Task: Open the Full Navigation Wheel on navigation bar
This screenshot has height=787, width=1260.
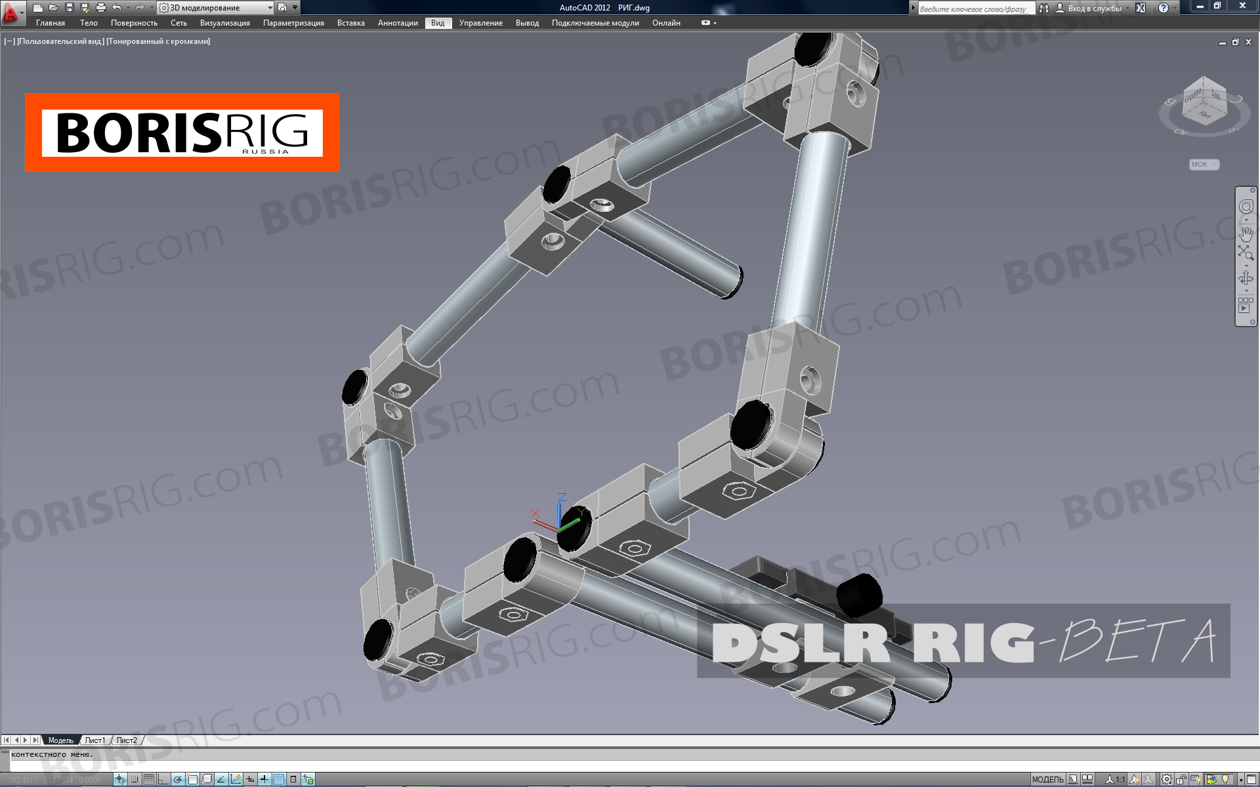Action: pyautogui.click(x=1246, y=207)
